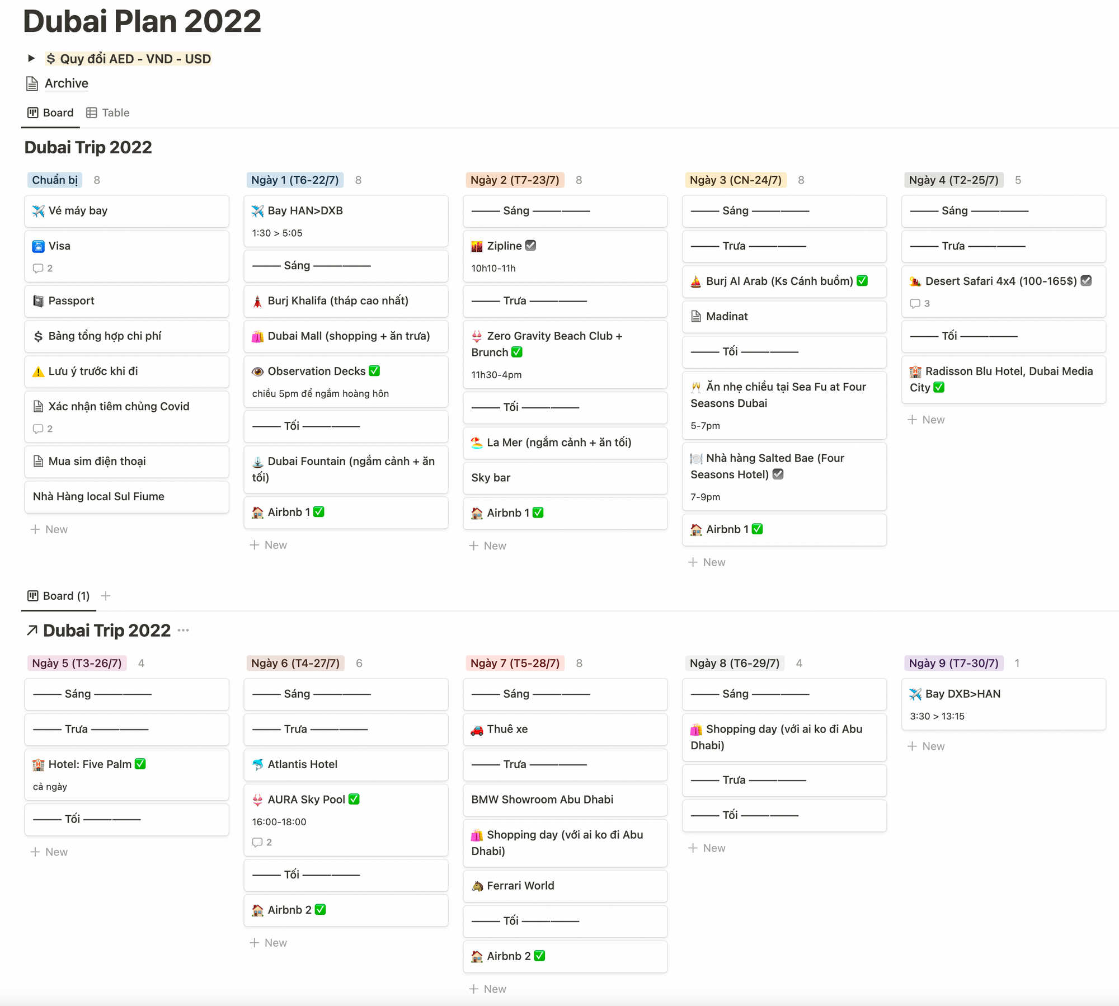
Task: Expand the Quy đổi AED - VND - USD toggle
Action: point(31,58)
